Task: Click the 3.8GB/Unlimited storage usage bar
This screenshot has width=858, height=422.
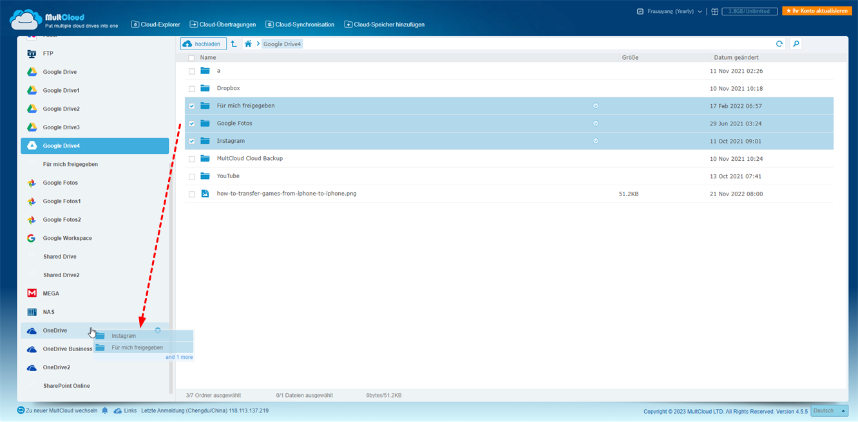Action: point(749,12)
